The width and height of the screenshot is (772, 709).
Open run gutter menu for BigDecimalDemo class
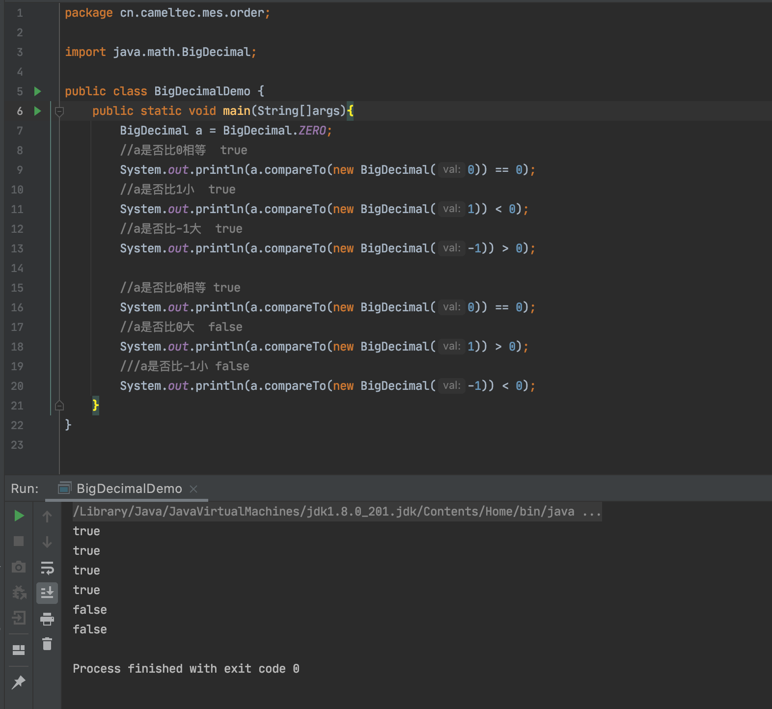pos(37,91)
